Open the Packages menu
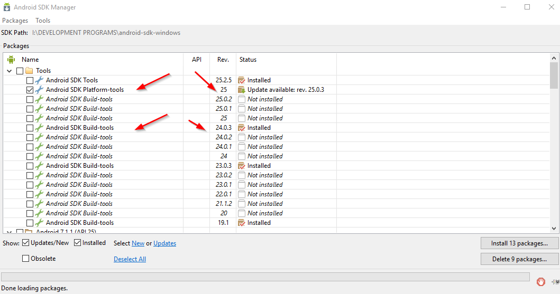 tap(15, 20)
